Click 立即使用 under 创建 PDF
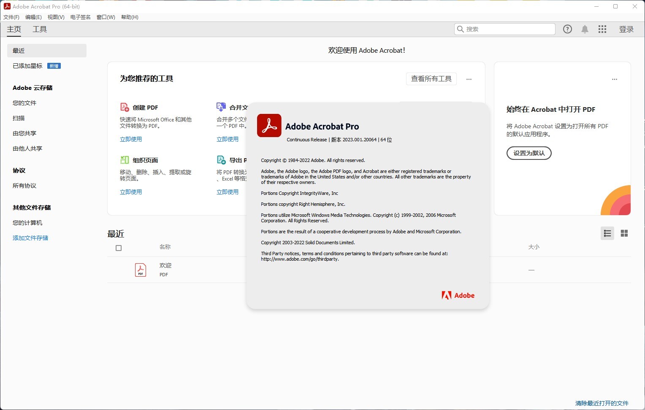 coord(131,139)
